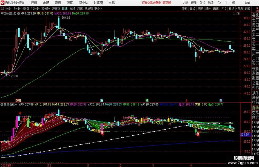This screenshot has height=167, width=259.
Task: Click the 统计 statistics button
Action: (208, 9)
